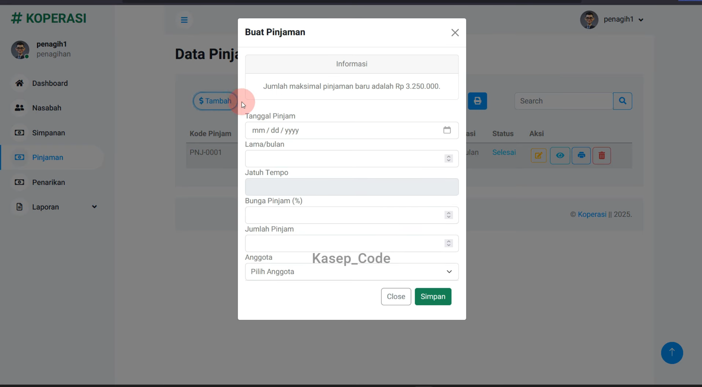Focus the Bunga Pinjam (%) field
The width and height of the screenshot is (702, 387).
[x=352, y=215]
